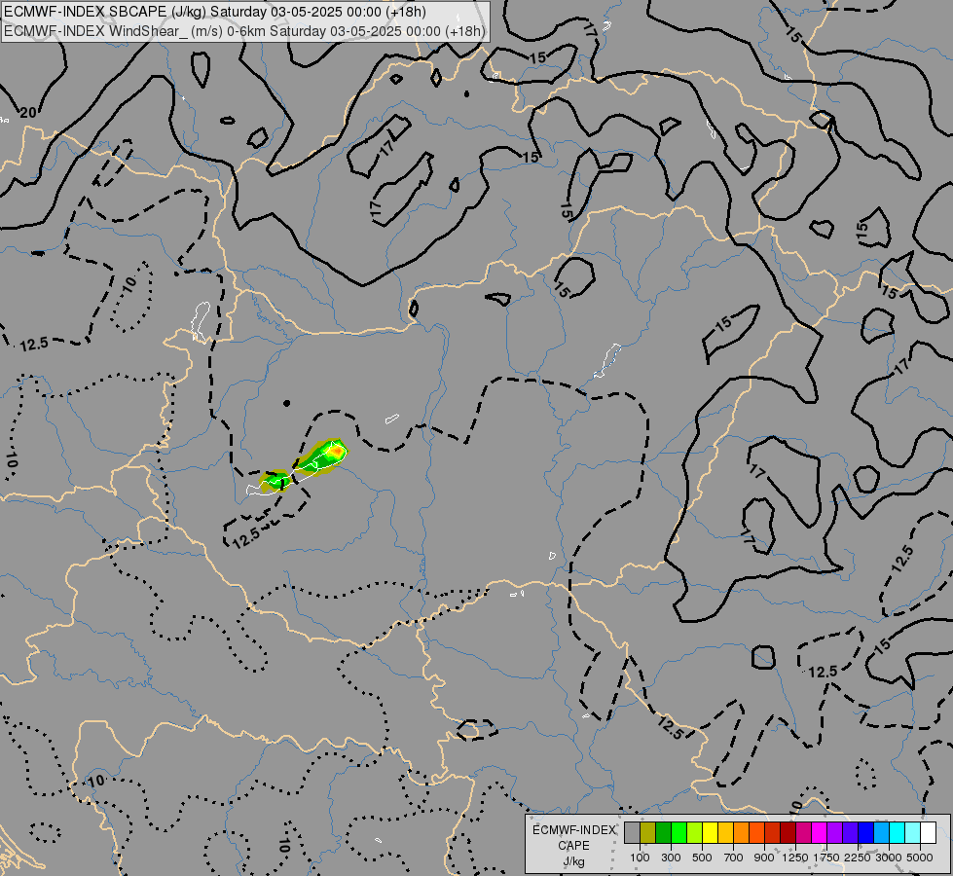Click the gray legend swatch below 100
The image size is (953, 876).
tap(632, 832)
